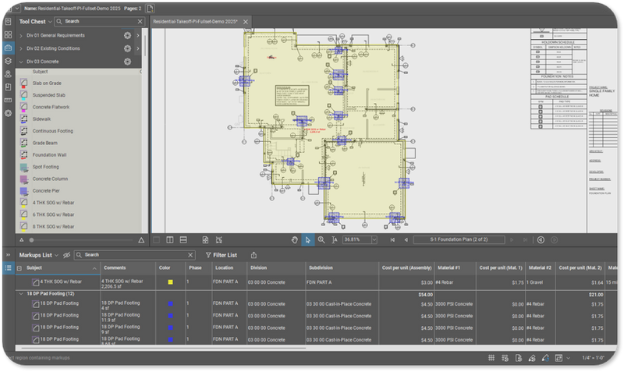
Task: Open Div 01 General Requirements gear settings
Action: coord(127,35)
